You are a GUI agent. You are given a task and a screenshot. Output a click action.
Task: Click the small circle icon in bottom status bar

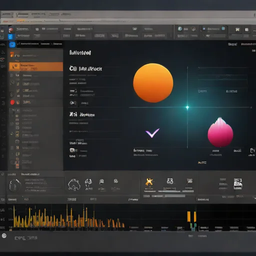4,235
